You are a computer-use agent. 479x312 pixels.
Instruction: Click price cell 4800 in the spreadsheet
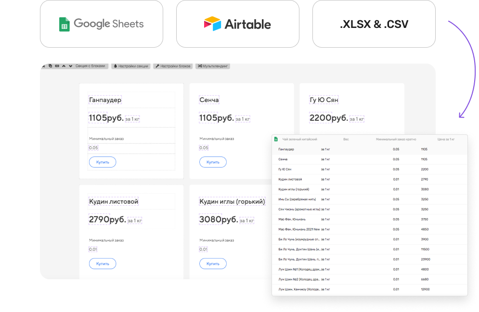coord(425,269)
